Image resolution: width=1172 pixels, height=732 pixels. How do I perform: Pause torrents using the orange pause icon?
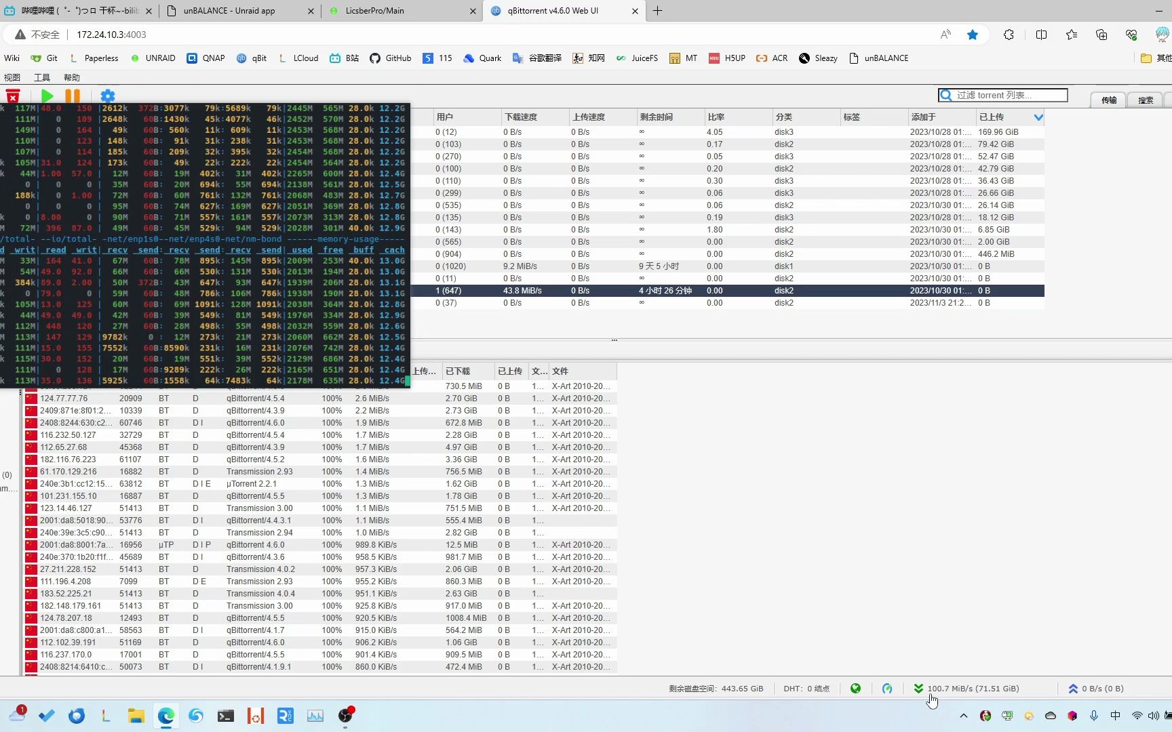(73, 96)
